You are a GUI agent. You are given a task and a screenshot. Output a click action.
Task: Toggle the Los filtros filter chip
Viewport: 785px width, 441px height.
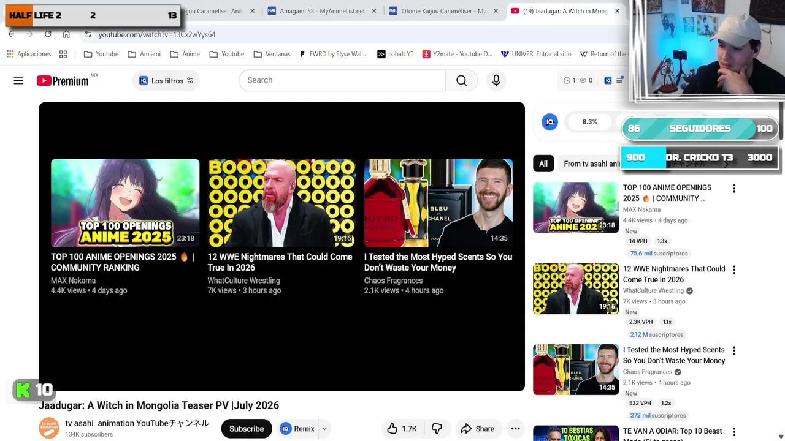[x=166, y=80]
